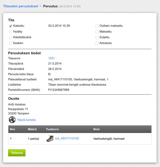Tick the Kesken checkbox

click(11, 43)
